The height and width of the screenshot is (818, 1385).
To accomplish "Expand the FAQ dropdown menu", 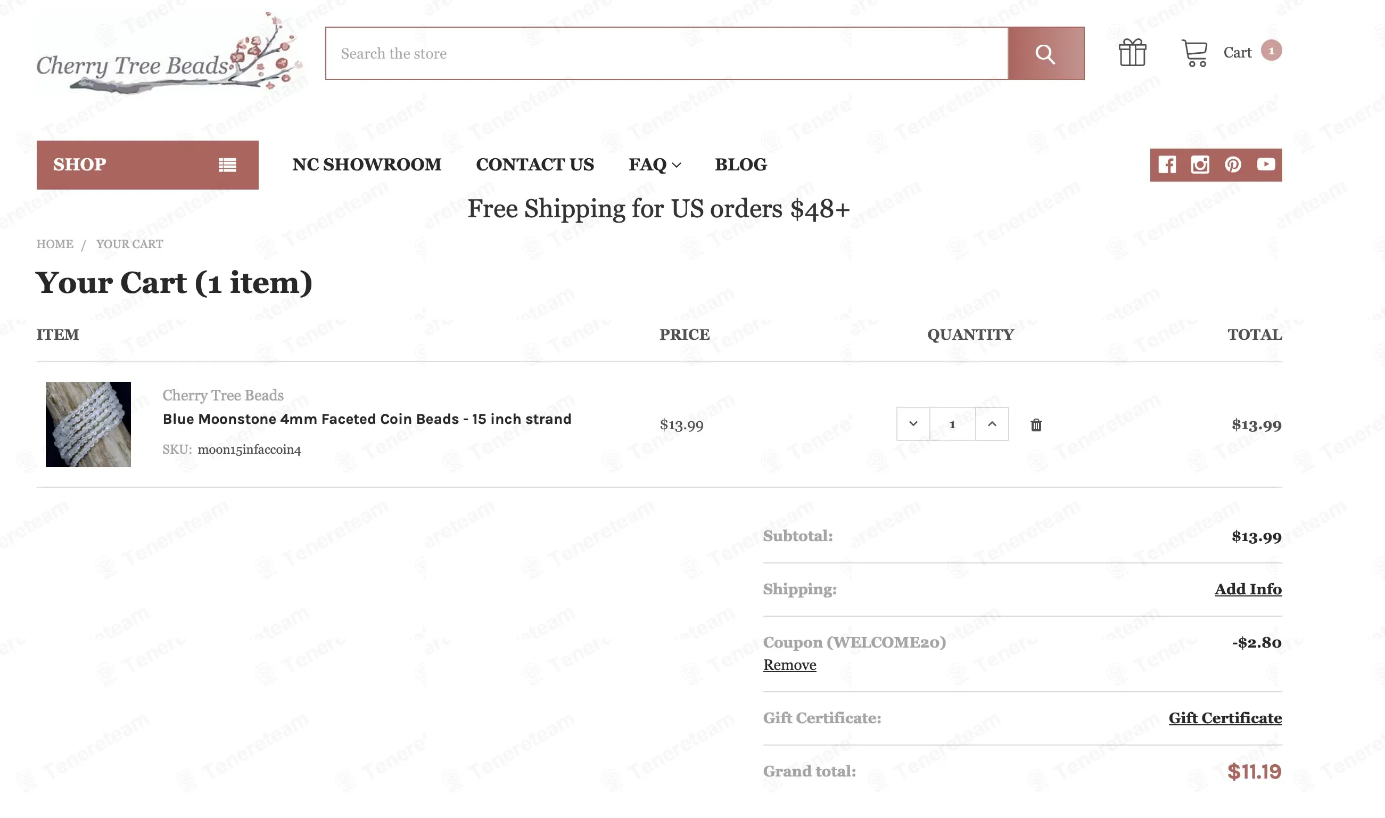I will point(655,165).
